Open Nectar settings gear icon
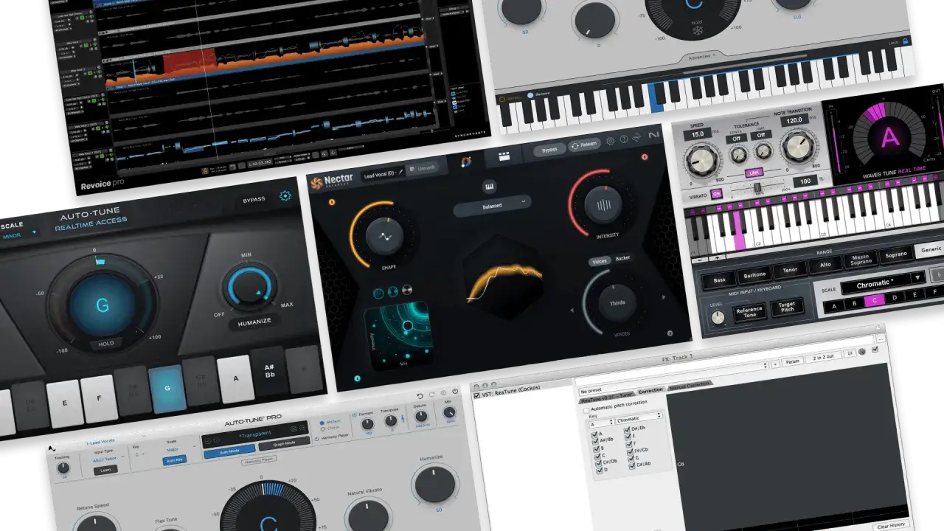 (x=610, y=141)
